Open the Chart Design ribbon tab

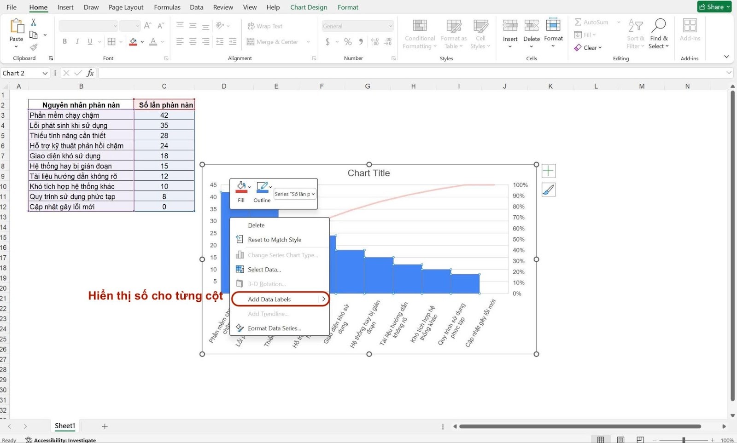click(x=309, y=7)
